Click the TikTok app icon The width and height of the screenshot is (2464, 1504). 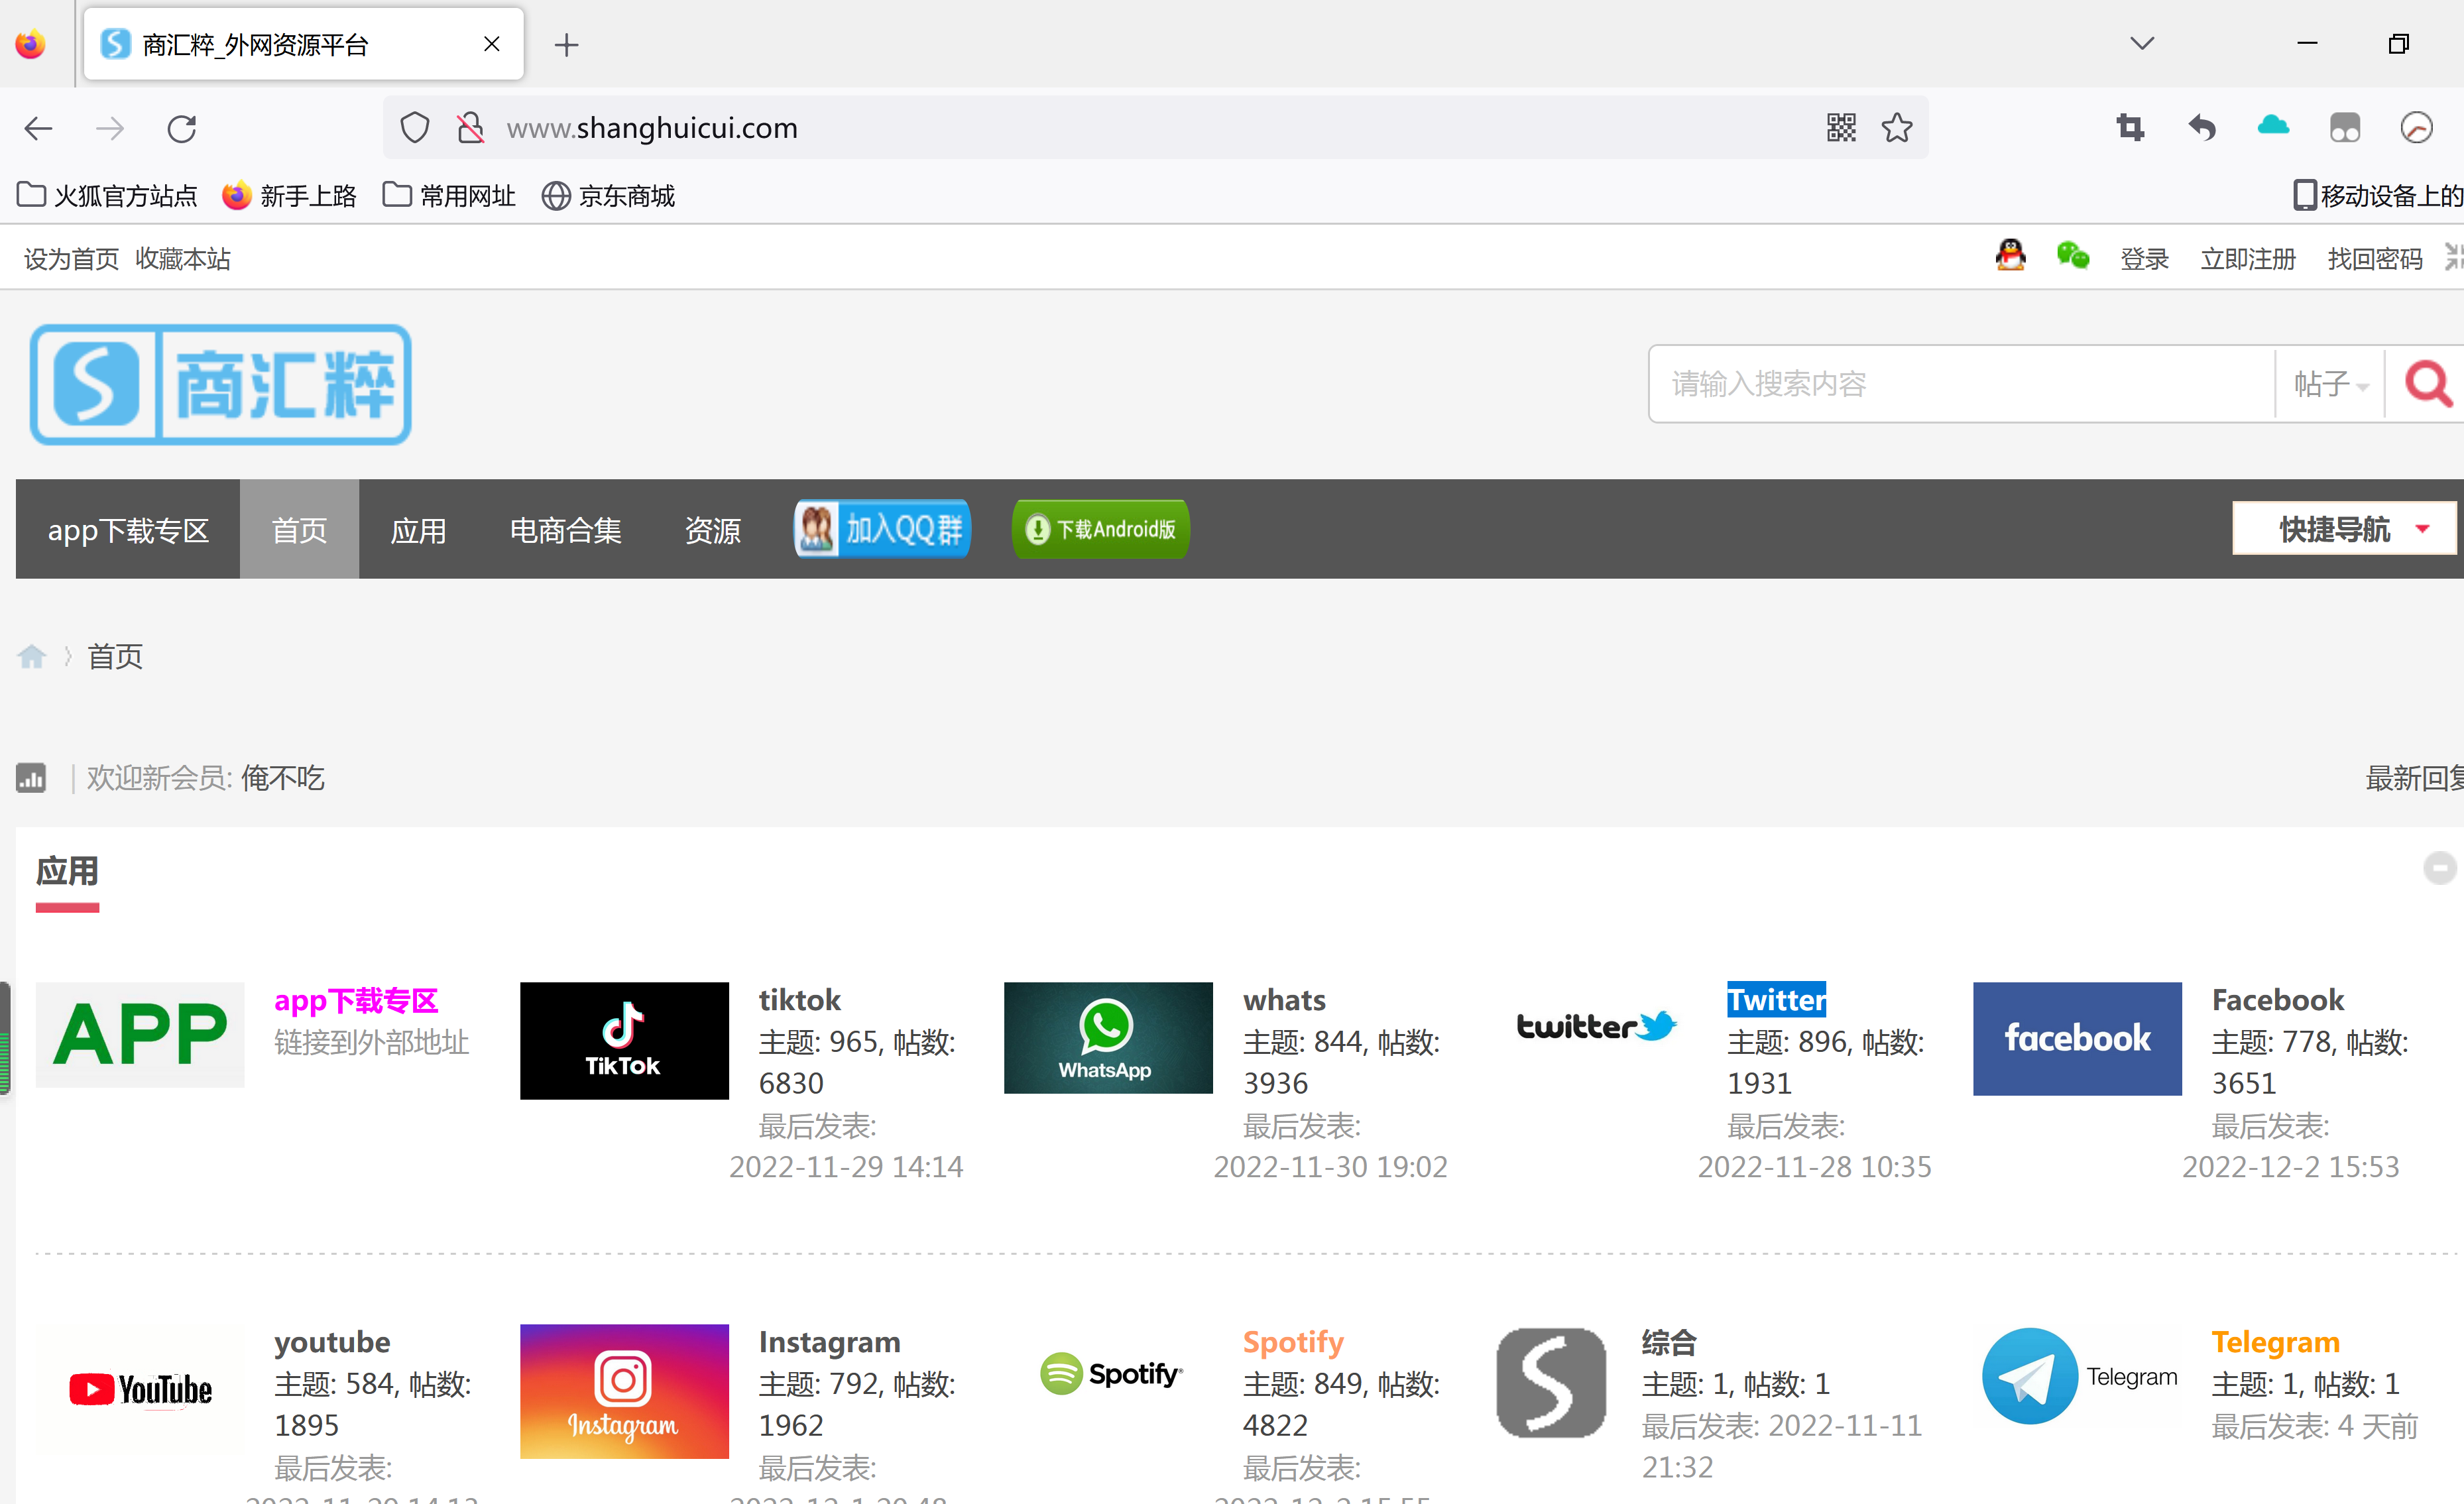click(x=623, y=1038)
